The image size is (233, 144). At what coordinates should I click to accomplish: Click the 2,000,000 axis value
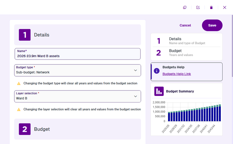pos(159,102)
